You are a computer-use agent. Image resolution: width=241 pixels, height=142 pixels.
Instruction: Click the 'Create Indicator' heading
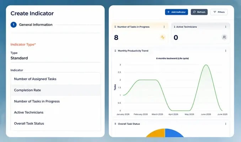click(x=32, y=13)
